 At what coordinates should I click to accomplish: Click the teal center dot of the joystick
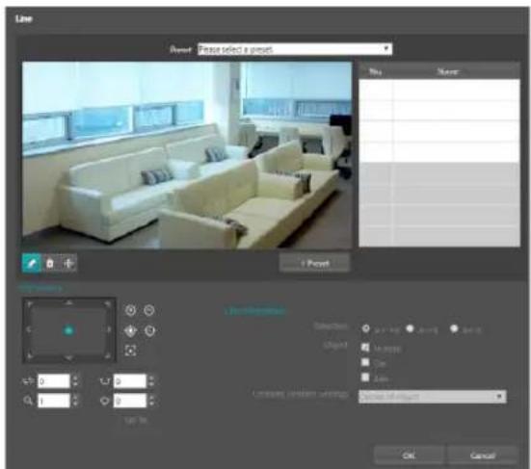[68, 330]
